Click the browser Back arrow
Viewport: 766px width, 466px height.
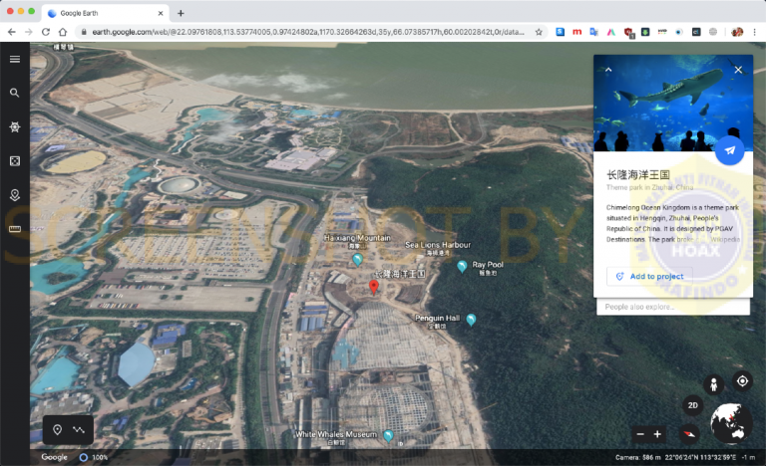pos(12,32)
